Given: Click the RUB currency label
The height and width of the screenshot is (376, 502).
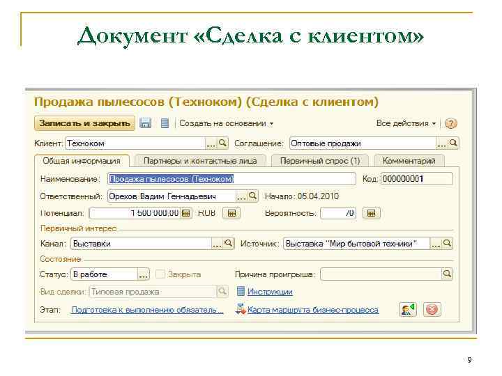Looking at the screenshot, I should pos(206,213).
